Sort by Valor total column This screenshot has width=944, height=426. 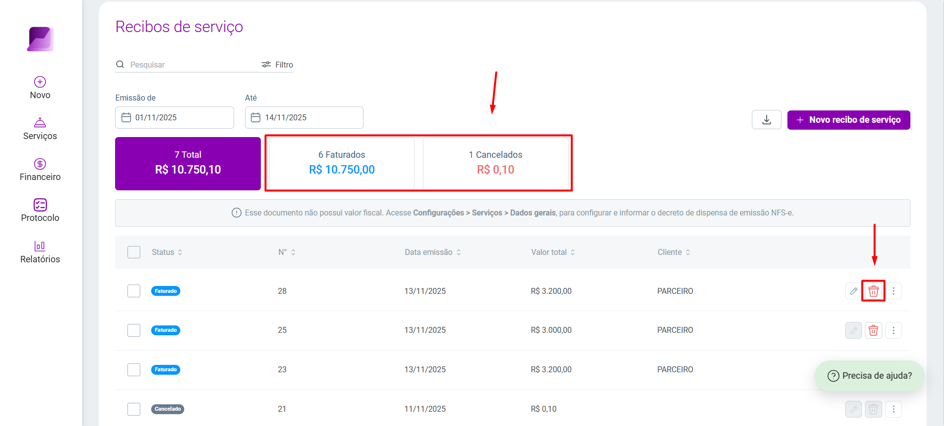tap(553, 252)
